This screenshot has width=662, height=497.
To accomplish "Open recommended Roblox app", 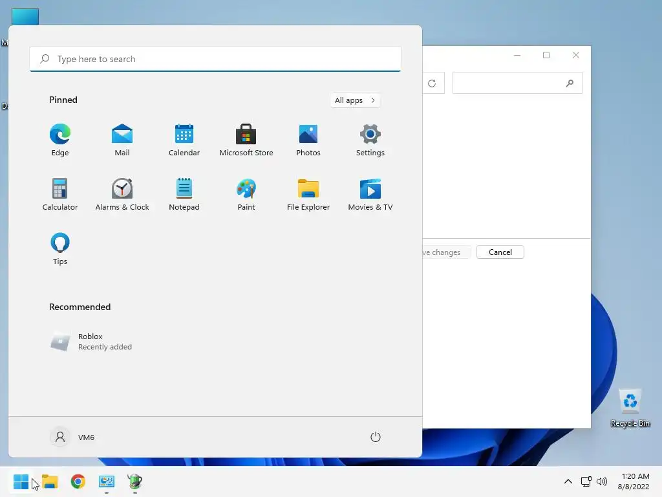I will coord(91,342).
